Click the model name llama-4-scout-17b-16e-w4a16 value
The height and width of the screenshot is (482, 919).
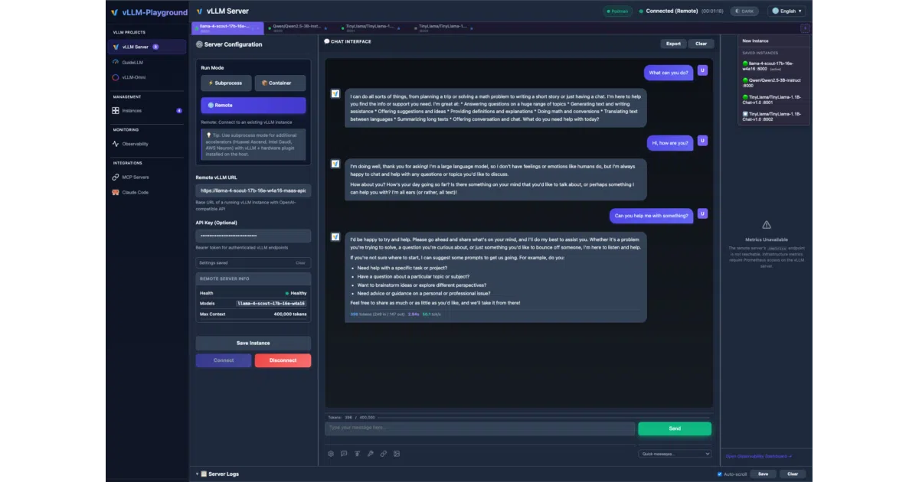click(x=271, y=303)
